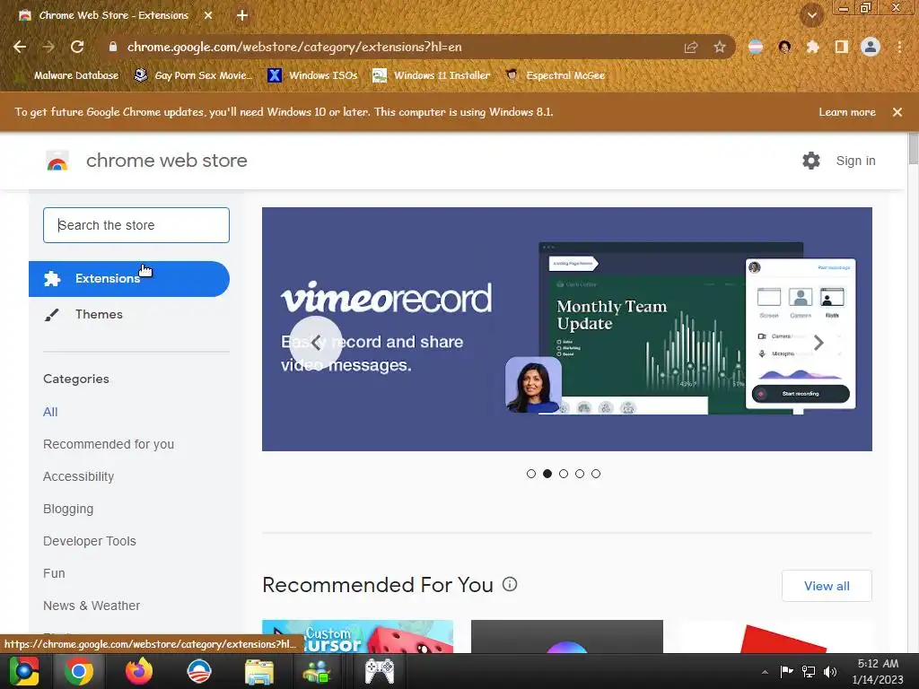This screenshot has height=689, width=919.
Task: Open the Windows ISOs bookmark
Action: click(312, 75)
